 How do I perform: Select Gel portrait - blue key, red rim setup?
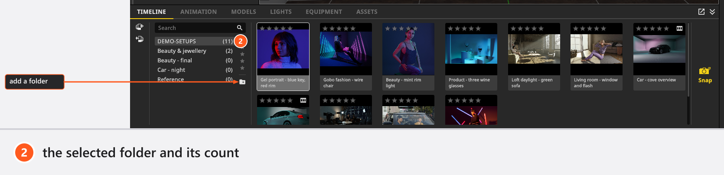(283, 57)
